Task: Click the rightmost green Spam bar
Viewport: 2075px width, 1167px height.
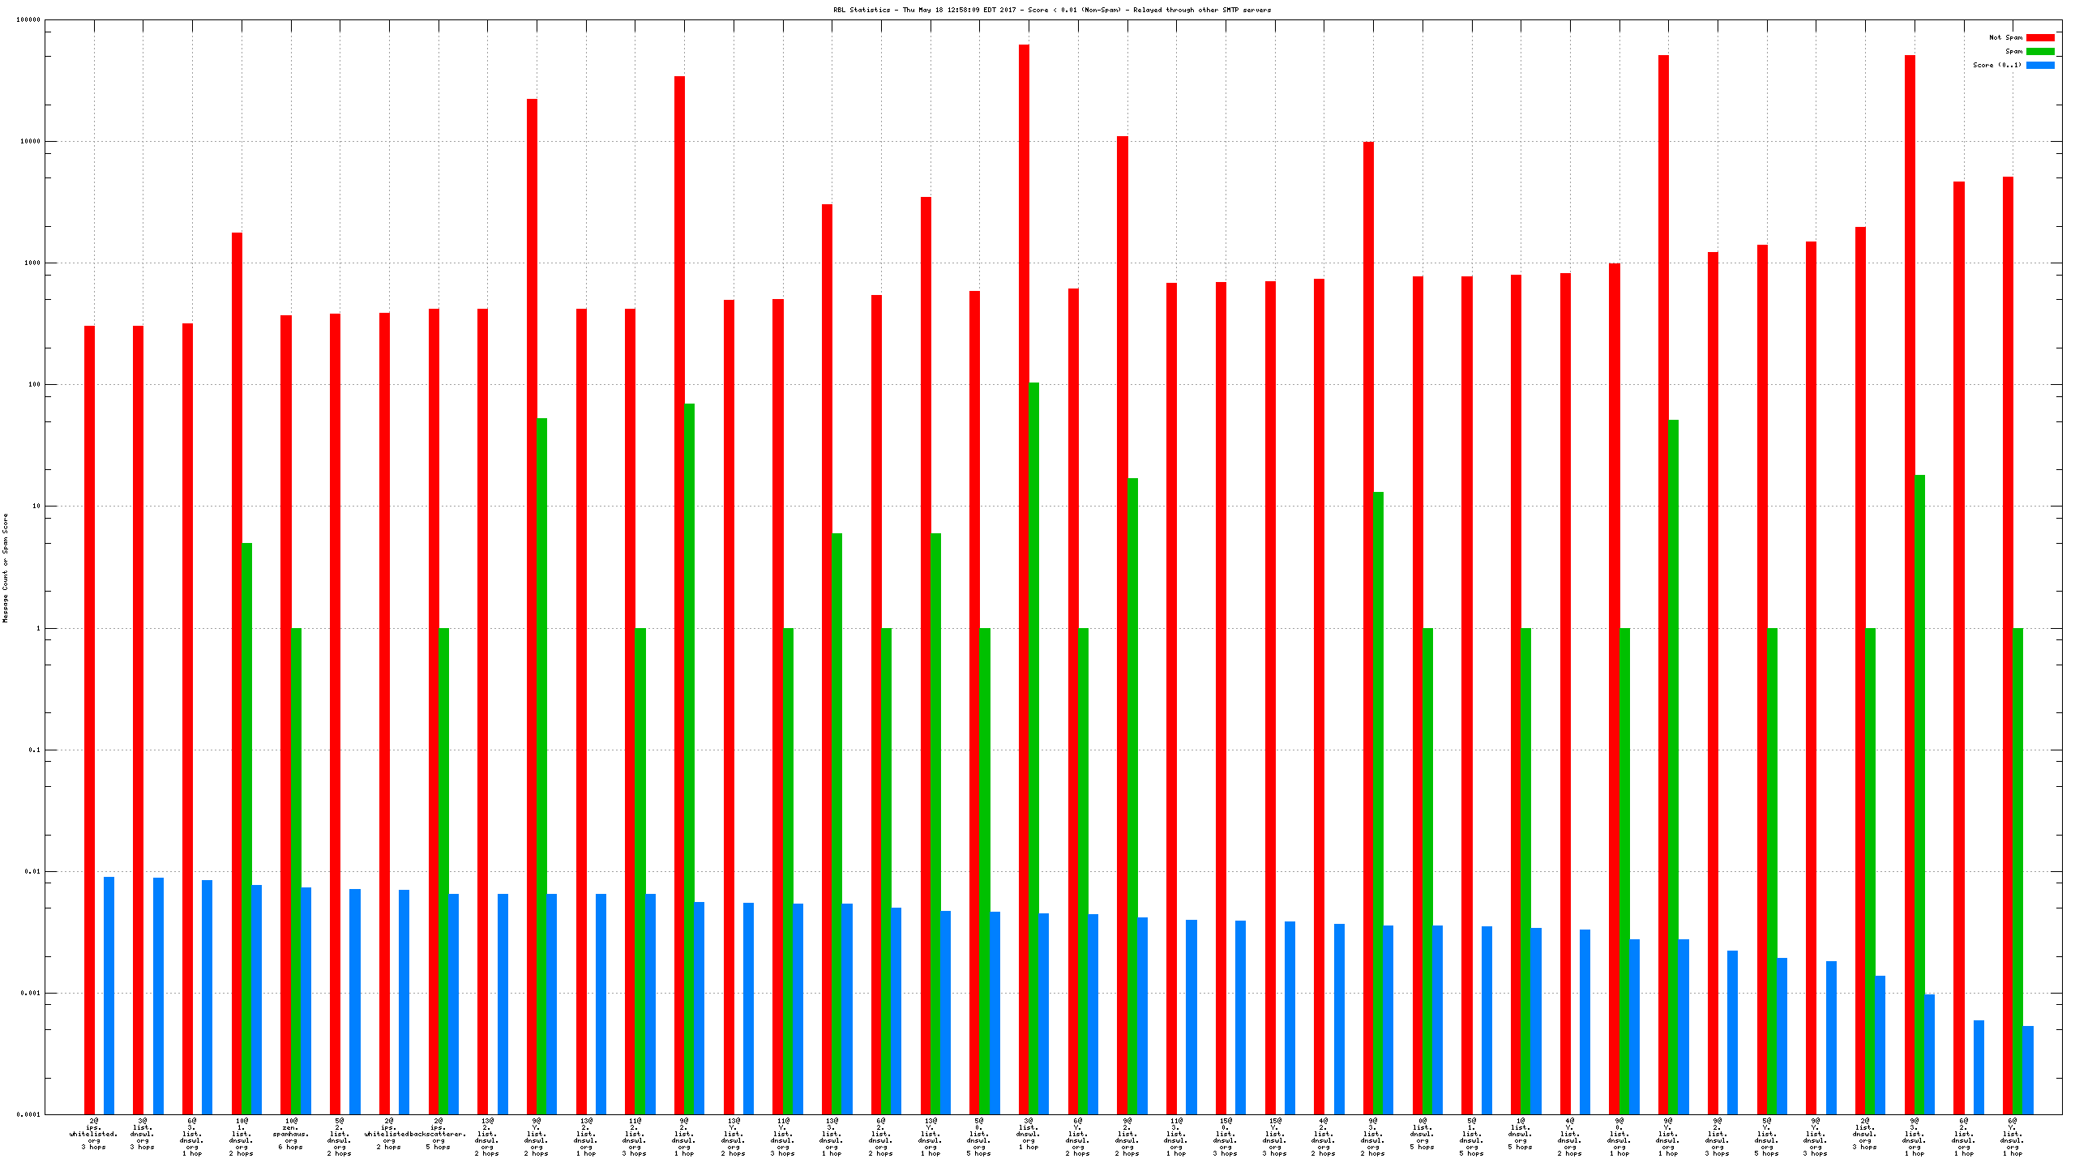Action: click(x=2017, y=870)
